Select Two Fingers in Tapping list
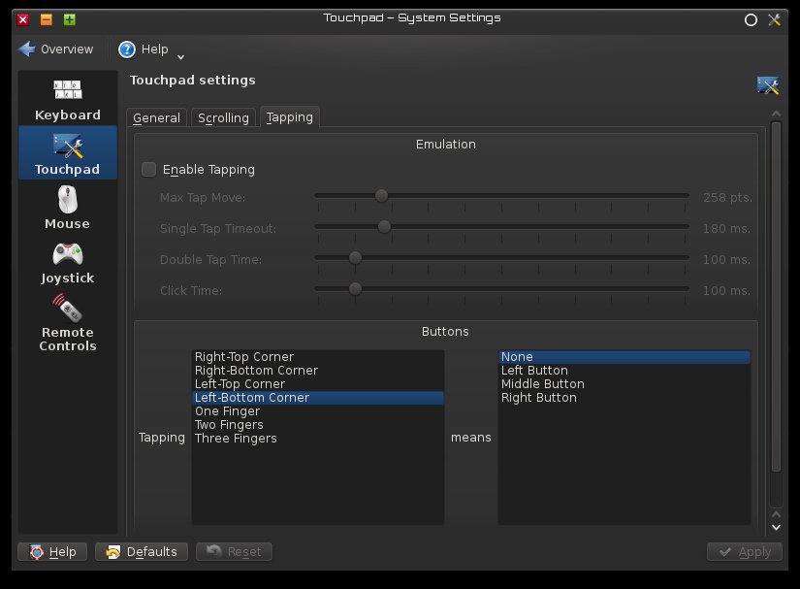Image resolution: width=800 pixels, height=589 pixels. coord(229,425)
